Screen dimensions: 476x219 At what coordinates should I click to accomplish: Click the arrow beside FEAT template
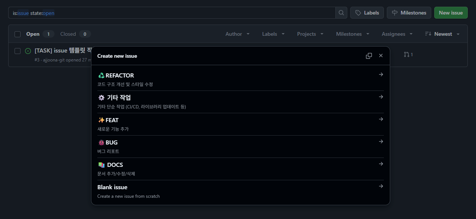point(381,119)
